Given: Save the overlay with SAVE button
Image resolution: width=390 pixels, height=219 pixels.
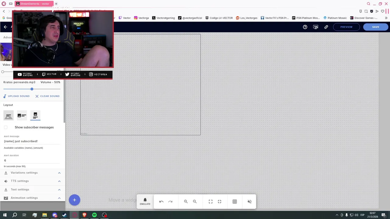Looking at the screenshot, I should click(x=376, y=27).
